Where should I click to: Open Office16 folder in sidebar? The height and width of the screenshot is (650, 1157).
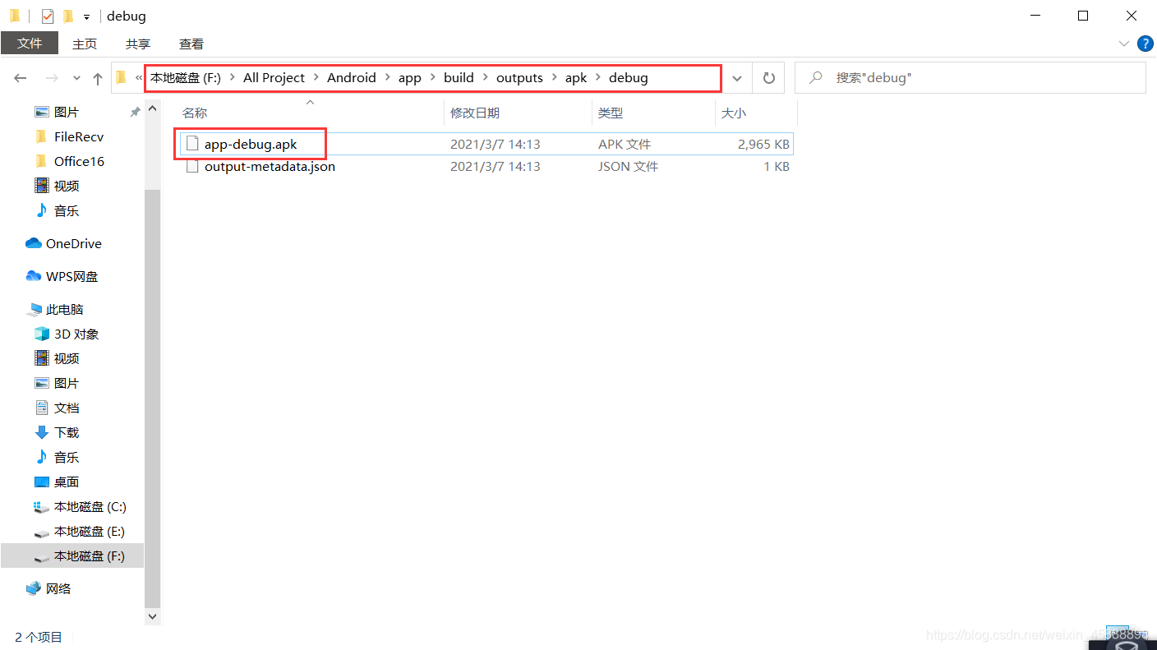pyautogui.click(x=79, y=161)
